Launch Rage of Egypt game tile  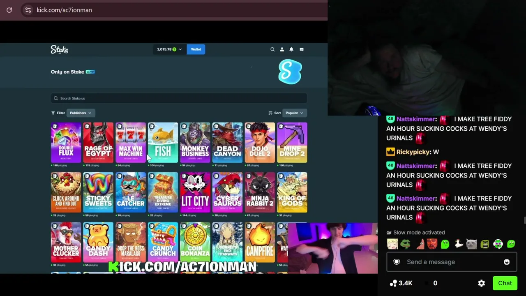tap(98, 143)
